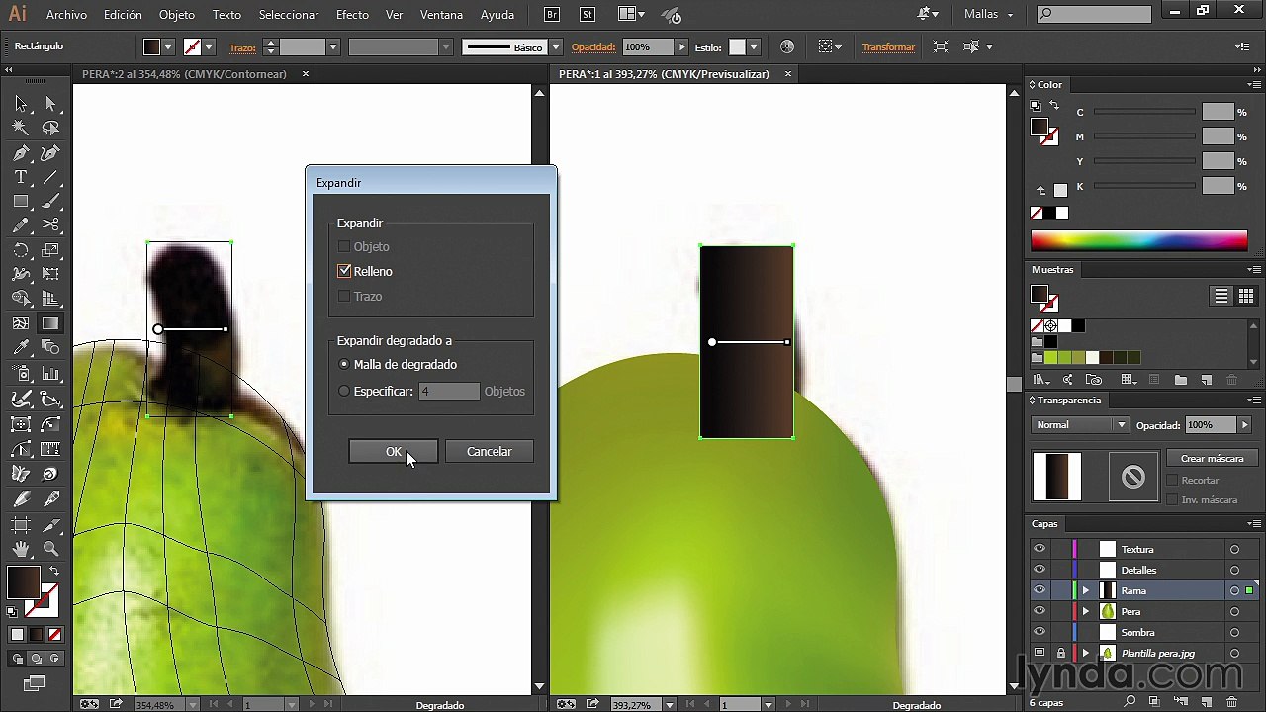The width and height of the screenshot is (1266, 712).
Task: Expand the Rama layer contents
Action: coord(1086,590)
